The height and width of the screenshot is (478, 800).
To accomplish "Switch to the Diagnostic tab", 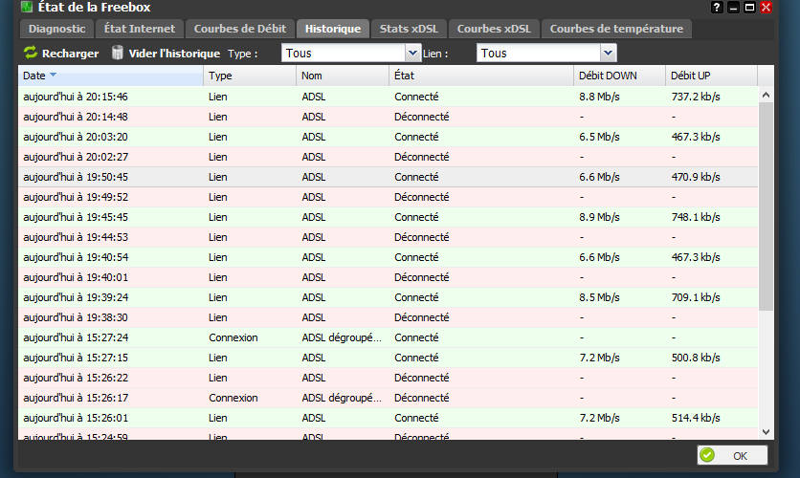I will click(57, 29).
